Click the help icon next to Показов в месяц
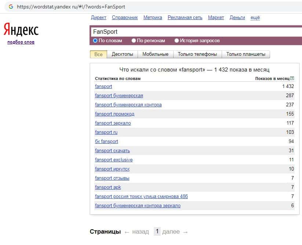 292,78
